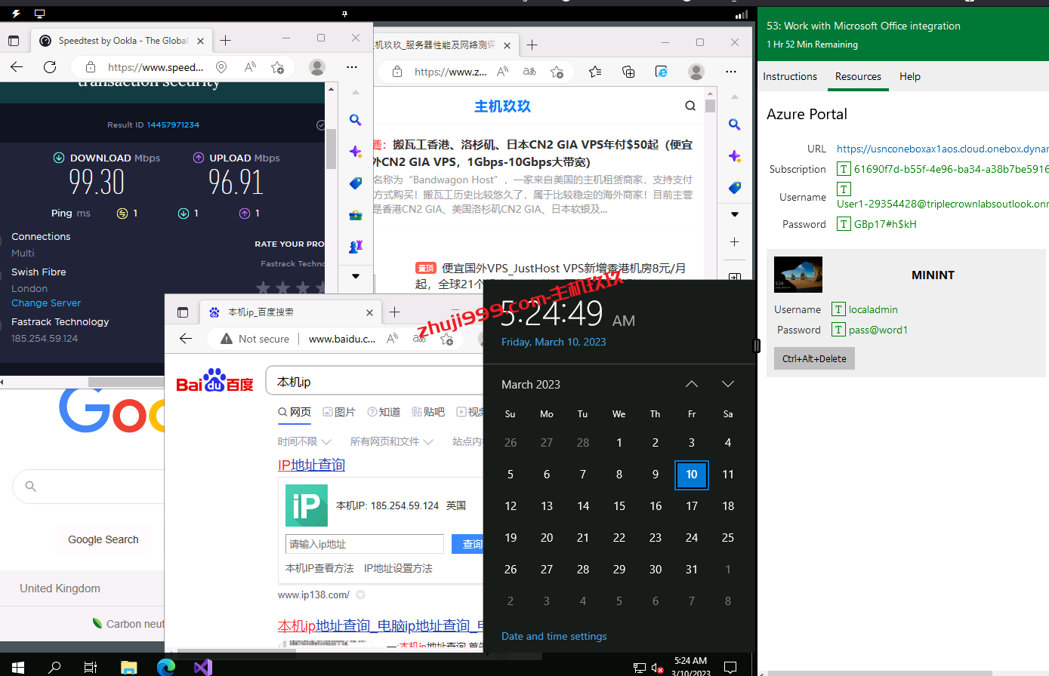Open Tools briefcase icon in Speedtest sidebar
The width and height of the screenshot is (1049, 676).
[x=356, y=214]
